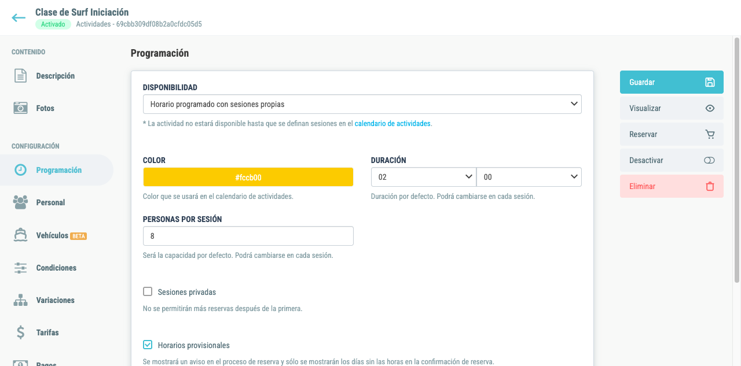
Task: Open the Fotos section
Action: click(57, 108)
